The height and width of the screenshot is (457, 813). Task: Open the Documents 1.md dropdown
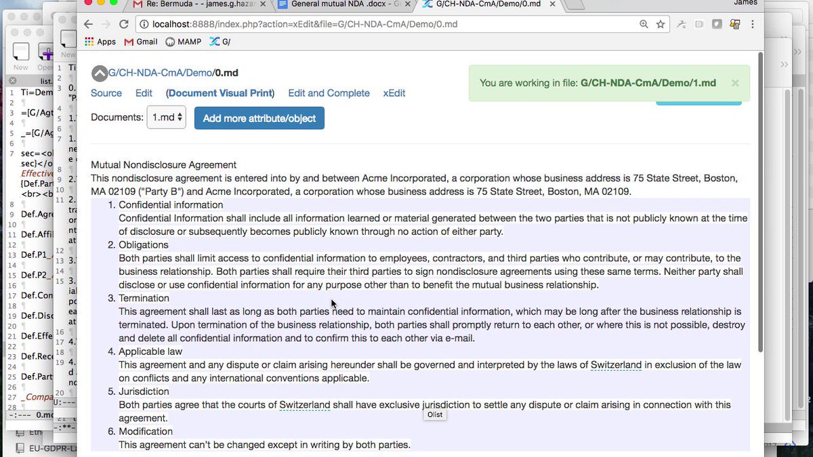(x=165, y=116)
